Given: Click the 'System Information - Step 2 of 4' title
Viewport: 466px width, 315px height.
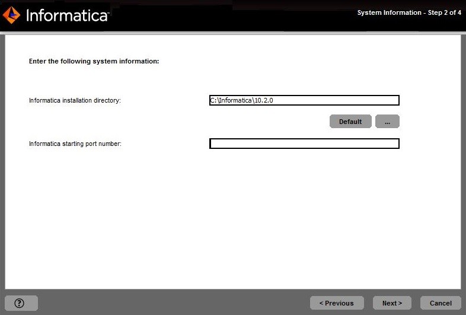Looking at the screenshot, I should click(x=409, y=12).
